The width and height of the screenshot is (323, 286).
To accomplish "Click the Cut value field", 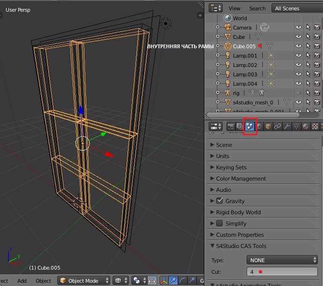I will [282, 271].
